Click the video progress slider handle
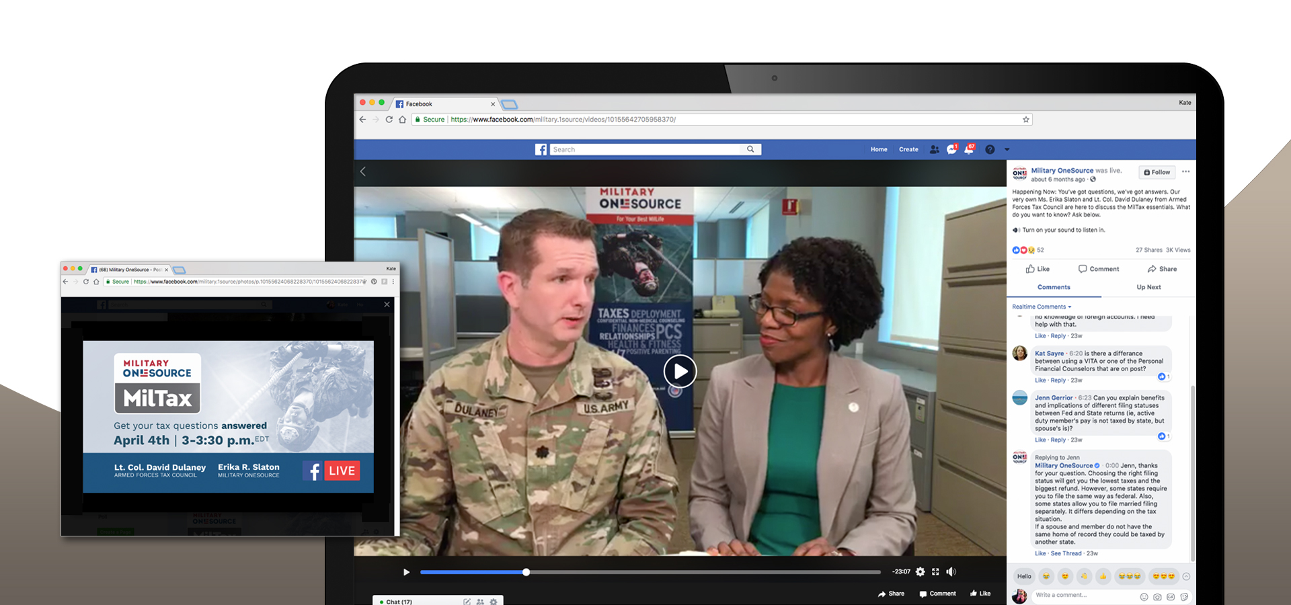The height and width of the screenshot is (605, 1291). 526,572
